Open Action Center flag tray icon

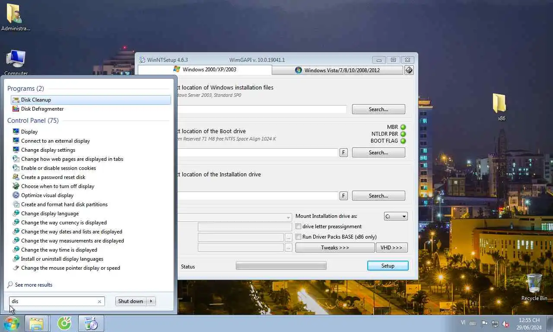pos(484,323)
